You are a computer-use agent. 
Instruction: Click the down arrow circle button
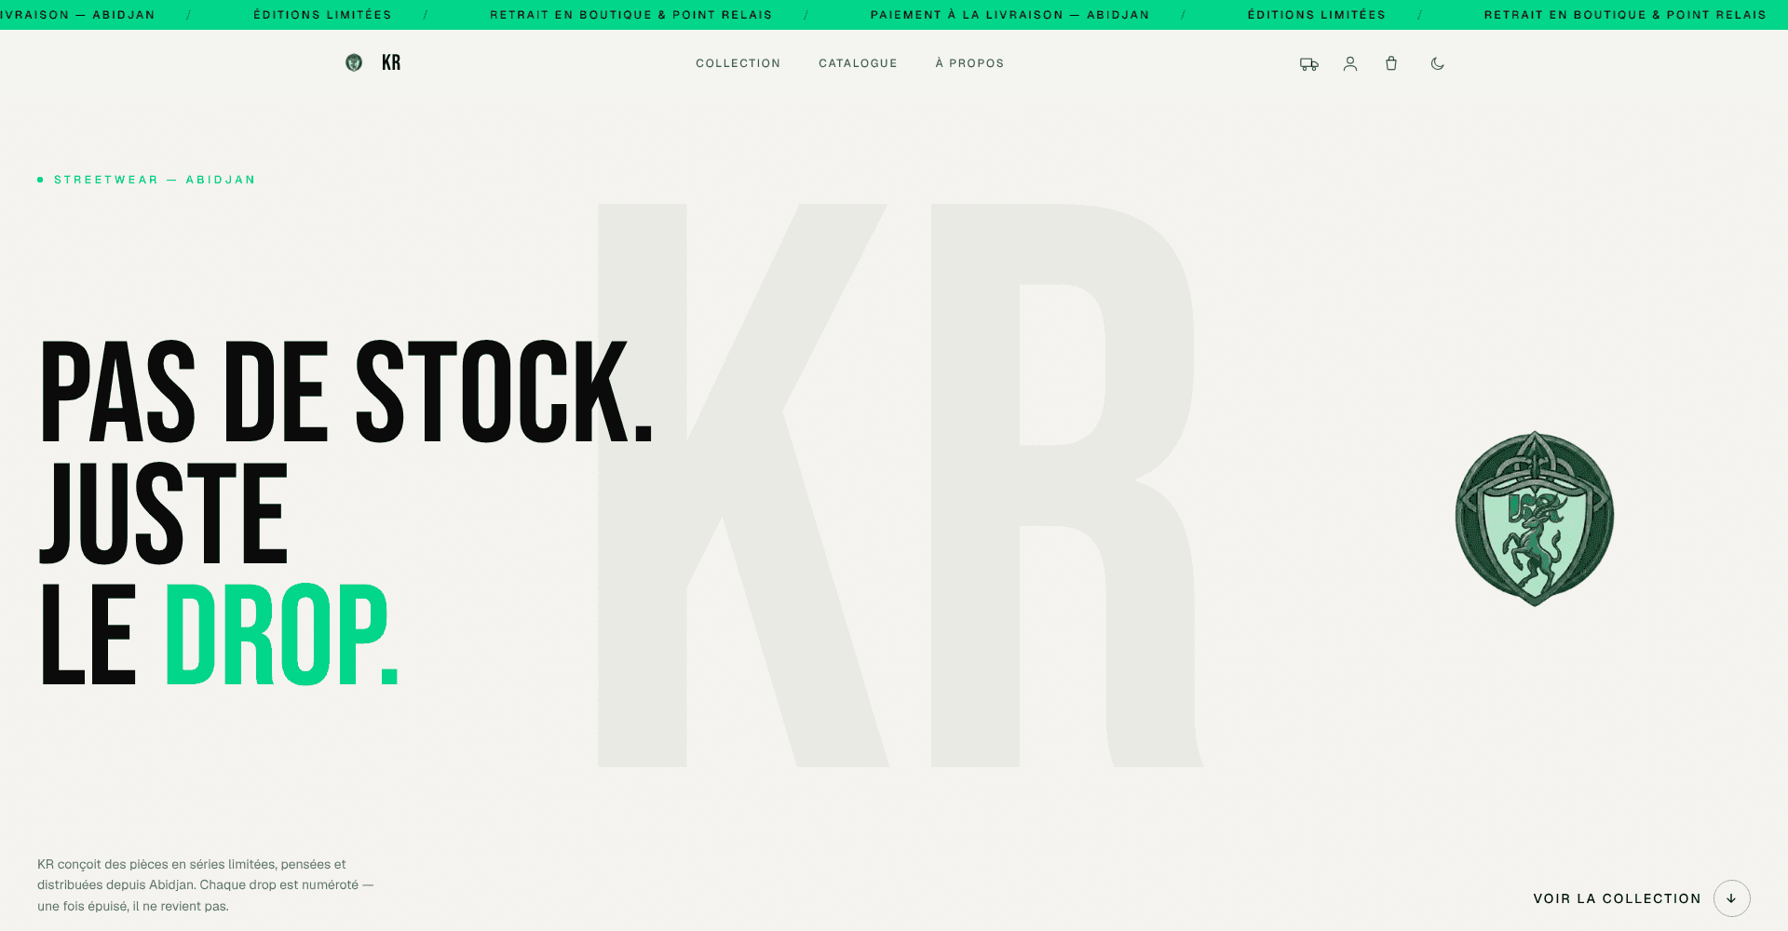coord(1732,898)
